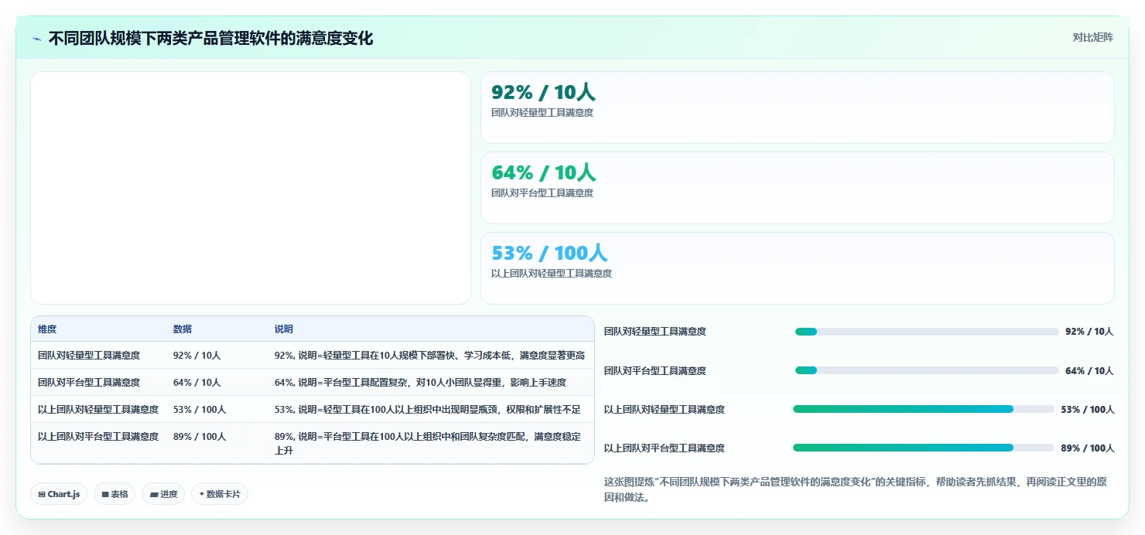
Task: Click the 维度 column header
Action: (x=47, y=329)
